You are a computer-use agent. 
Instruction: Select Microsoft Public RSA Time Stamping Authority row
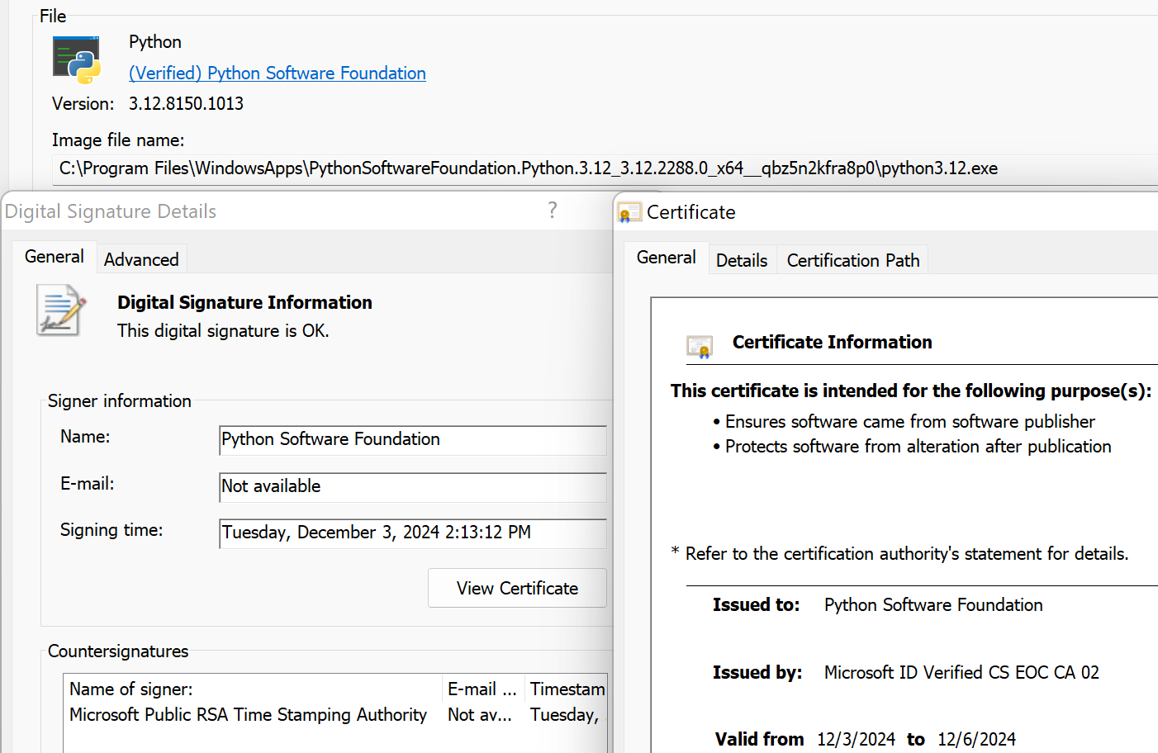(x=335, y=715)
